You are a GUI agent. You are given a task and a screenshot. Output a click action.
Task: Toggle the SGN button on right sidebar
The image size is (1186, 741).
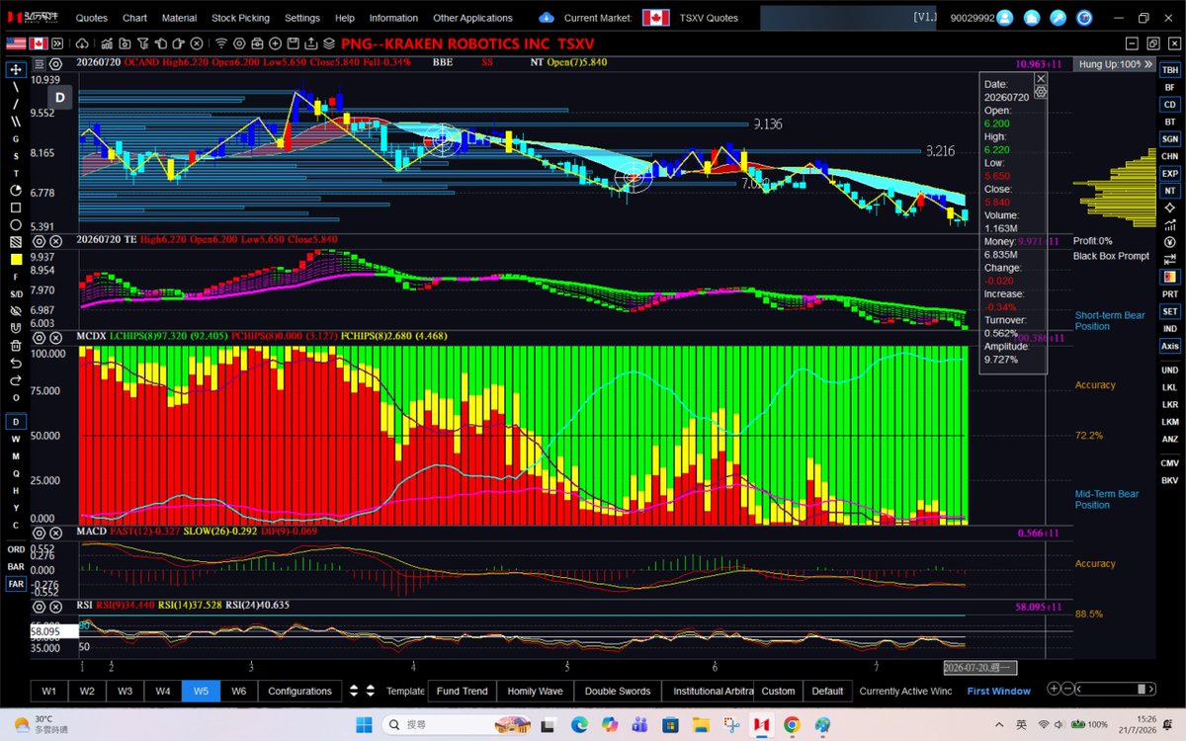point(1169,139)
